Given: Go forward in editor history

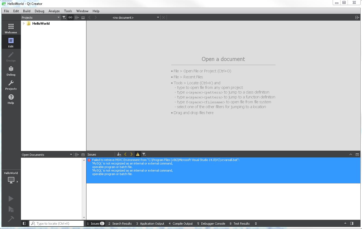Looking at the screenshot, I should click(x=96, y=17).
